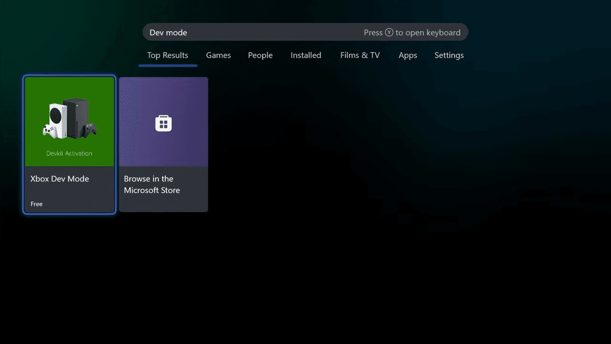Click the Microsoft Store shopping bag icon
The image size is (611, 344).
pyautogui.click(x=163, y=123)
